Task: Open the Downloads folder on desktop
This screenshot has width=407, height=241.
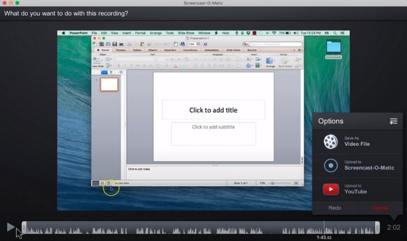Action: pyautogui.click(x=333, y=49)
